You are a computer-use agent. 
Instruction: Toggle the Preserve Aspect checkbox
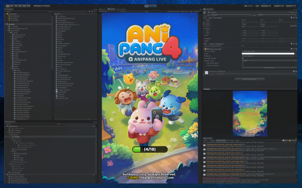tap(243, 65)
